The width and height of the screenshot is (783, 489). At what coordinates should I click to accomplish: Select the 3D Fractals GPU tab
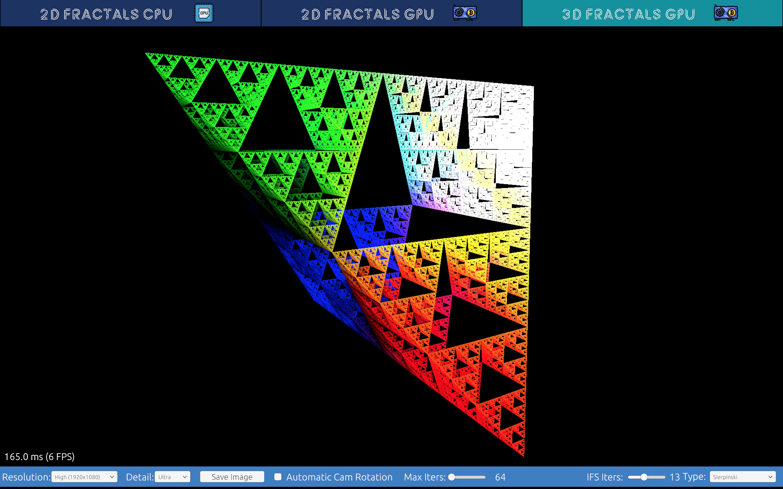click(628, 14)
